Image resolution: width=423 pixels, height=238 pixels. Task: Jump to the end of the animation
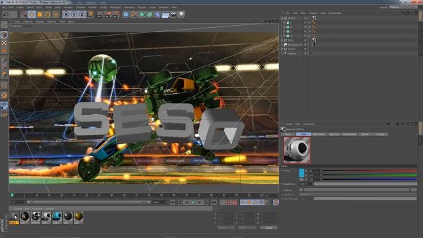[x=214, y=202]
